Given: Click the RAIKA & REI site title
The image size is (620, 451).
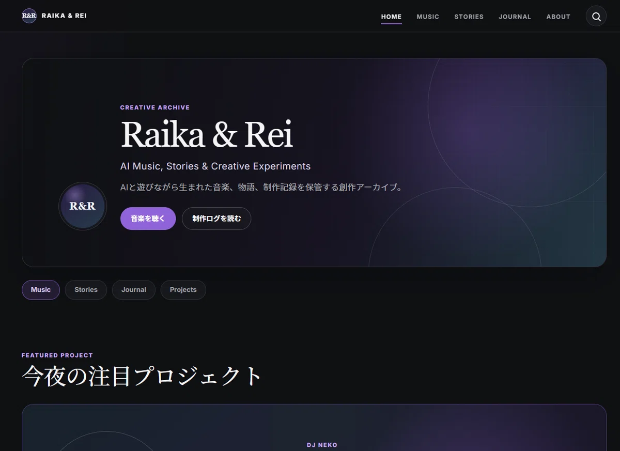Looking at the screenshot, I should tap(64, 16).
